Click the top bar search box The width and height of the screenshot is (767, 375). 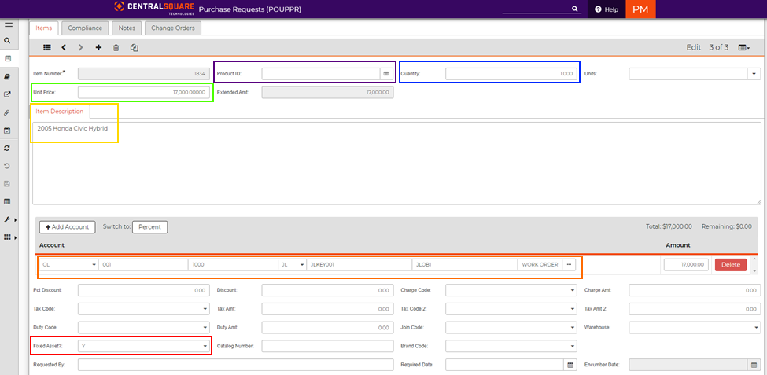coord(537,9)
